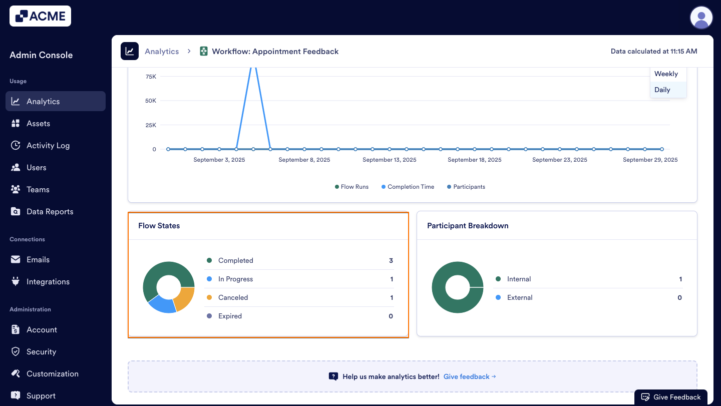The height and width of the screenshot is (406, 721).
Task: Open the user profile avatar
Action: [701, 18]
